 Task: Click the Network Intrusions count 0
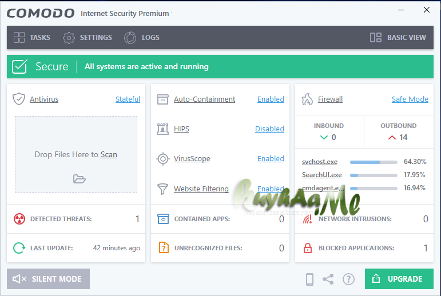426,219
